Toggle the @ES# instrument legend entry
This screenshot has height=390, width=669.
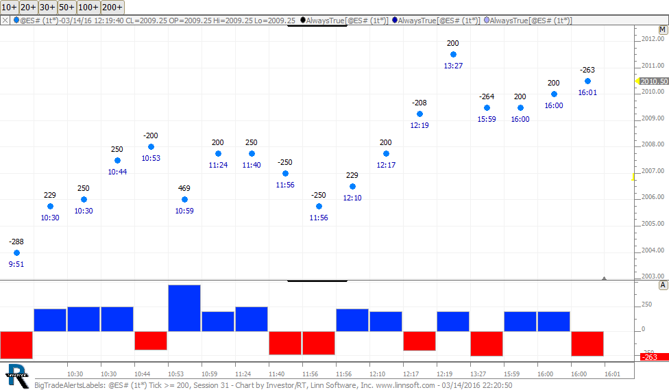[x=16, y=21]
